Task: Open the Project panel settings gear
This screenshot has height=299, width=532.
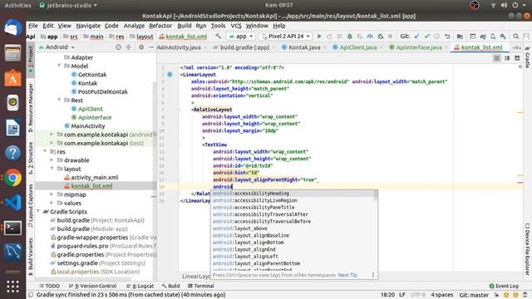Action: [x=141, y=47]
